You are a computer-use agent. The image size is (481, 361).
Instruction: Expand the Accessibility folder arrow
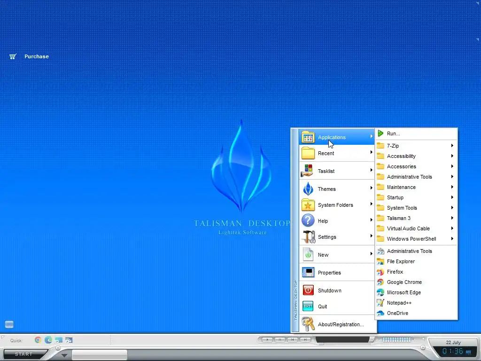pos(452,156)
